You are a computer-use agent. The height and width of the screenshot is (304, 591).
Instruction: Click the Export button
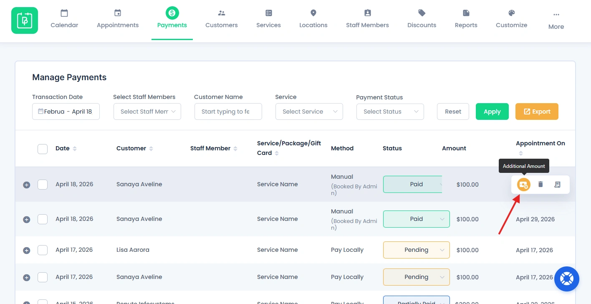point(537,111)
